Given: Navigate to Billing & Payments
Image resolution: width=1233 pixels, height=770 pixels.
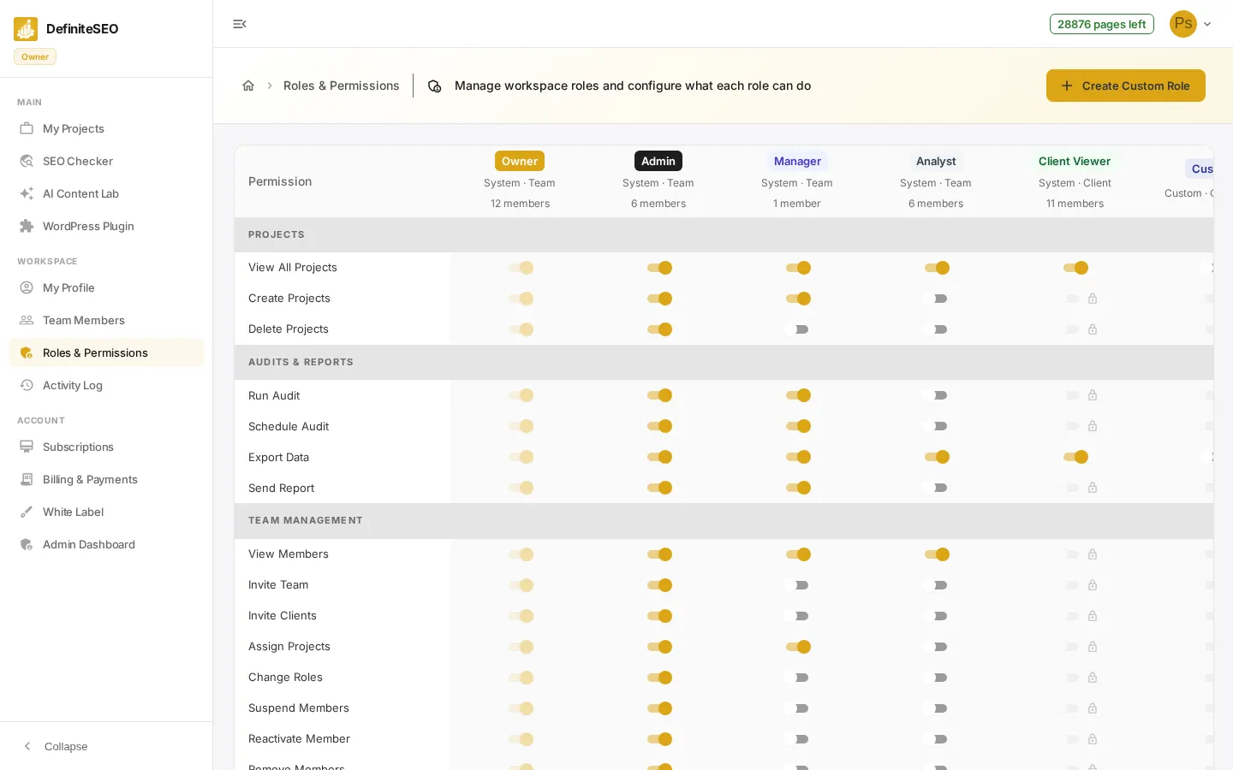Looking at the screenshot, I should click(x=106, y=479).
